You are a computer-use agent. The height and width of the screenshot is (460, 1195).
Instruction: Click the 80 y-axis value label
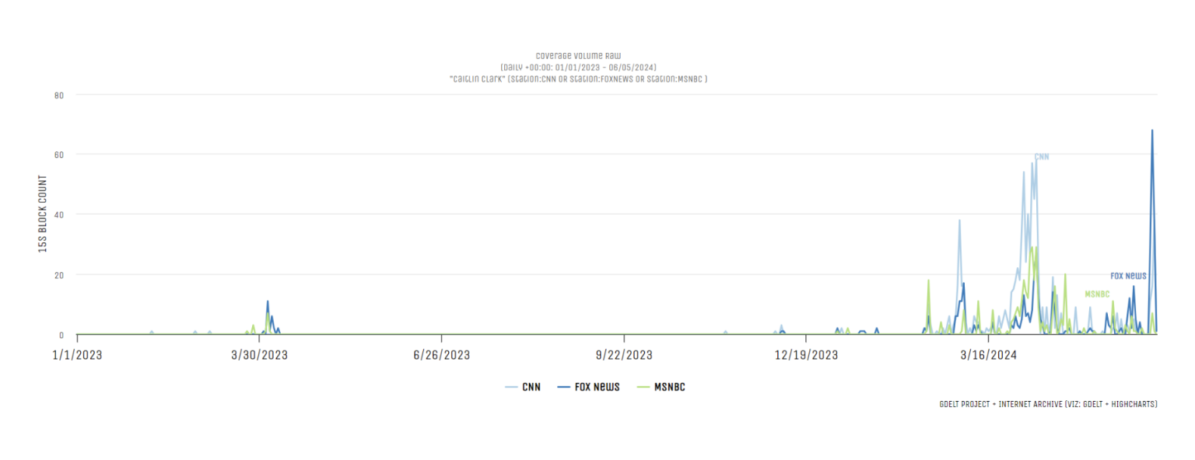[x=58, y=95]
